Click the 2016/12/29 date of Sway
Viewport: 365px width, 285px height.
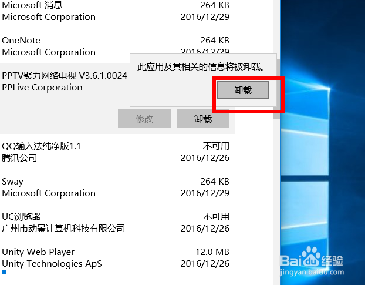(205, 193)
